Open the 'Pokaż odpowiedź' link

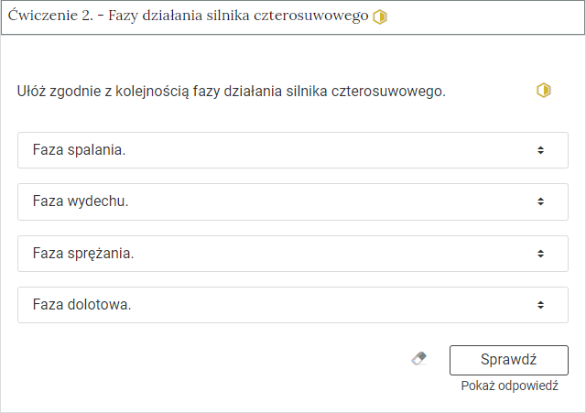pyautogui.click(x=509, y=386)
